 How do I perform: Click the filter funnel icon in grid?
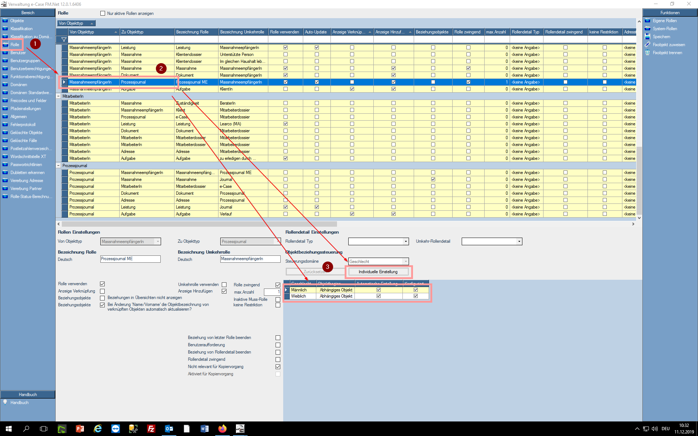(64, 39)
